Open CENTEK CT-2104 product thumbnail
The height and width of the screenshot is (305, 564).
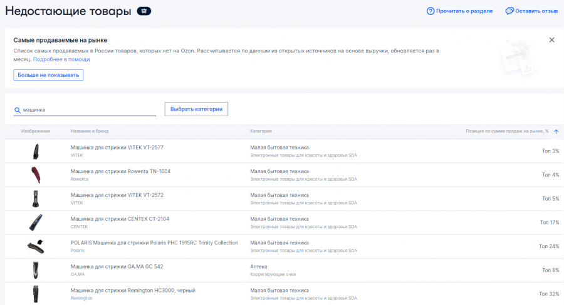36,222
